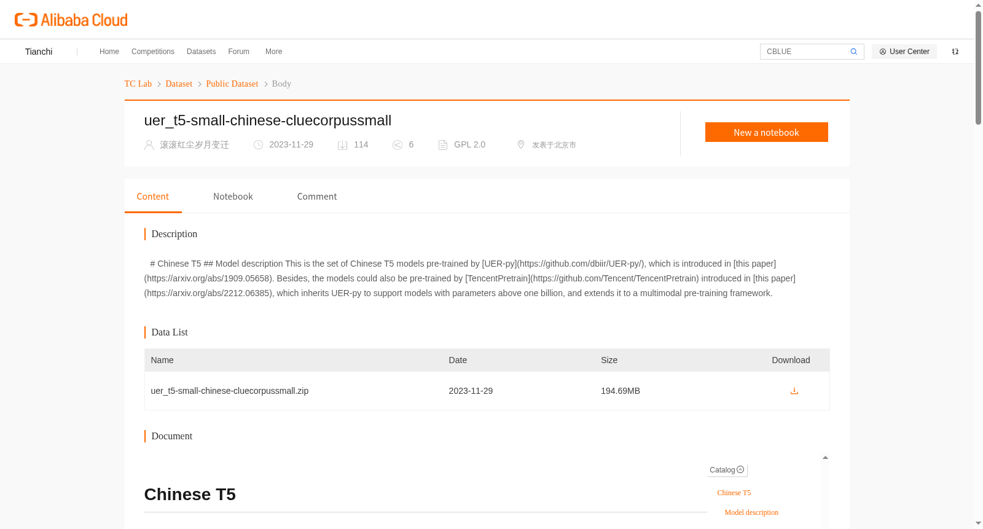Click the Data List section heading

[x=170, y=332]
